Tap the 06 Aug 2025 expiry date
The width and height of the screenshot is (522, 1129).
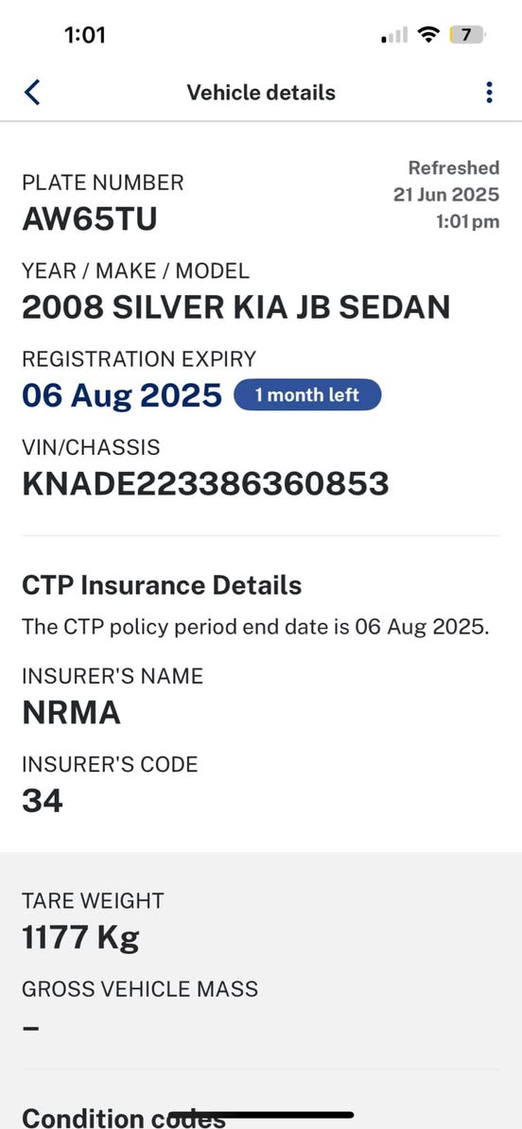122,395
